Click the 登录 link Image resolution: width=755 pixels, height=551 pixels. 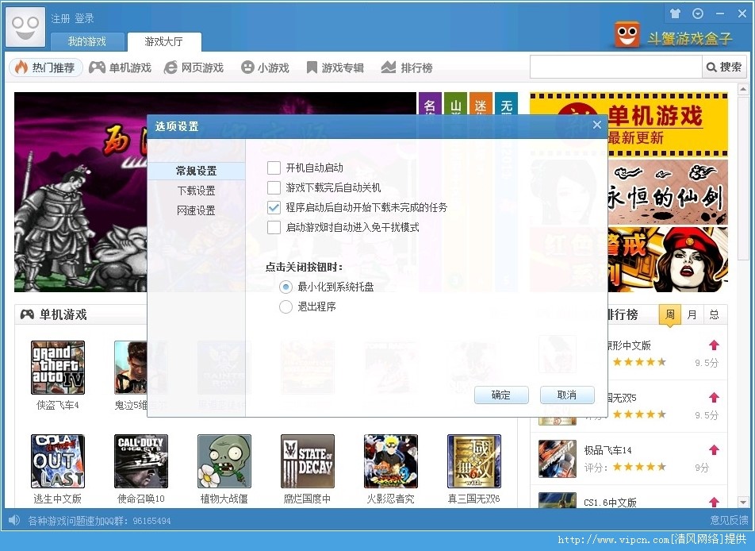pyautogui.click(x=84, y=18)
